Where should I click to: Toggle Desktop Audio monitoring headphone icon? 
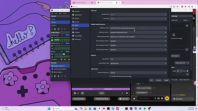coord(52,40)
